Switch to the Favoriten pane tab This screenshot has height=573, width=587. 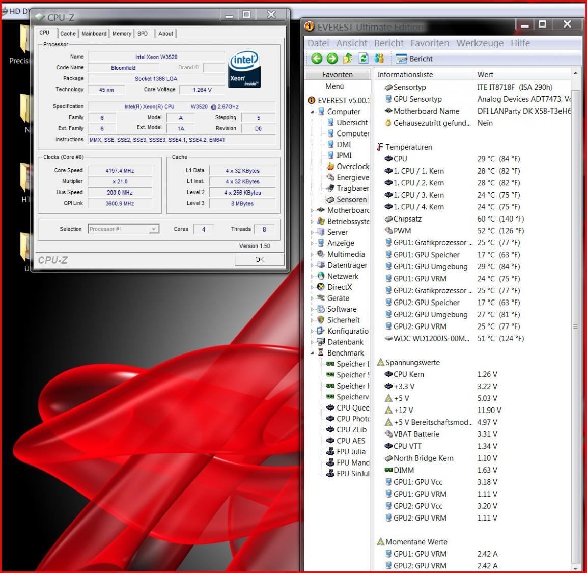tap(338, 74)
